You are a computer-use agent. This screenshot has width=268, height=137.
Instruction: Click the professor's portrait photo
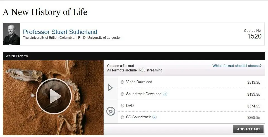click(x=12, y=34)
